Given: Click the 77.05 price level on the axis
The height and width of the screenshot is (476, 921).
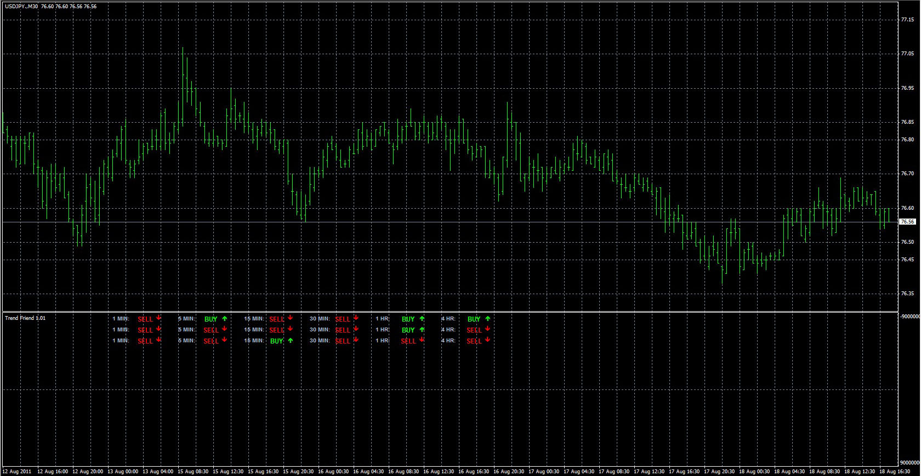Looking at the screenshot, I should (907, 54).
